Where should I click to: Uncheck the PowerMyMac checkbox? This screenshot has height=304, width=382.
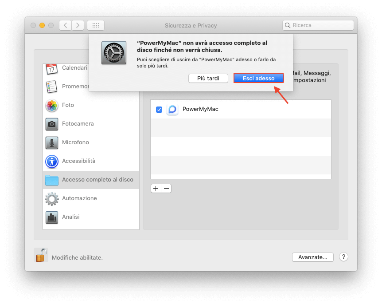(159, 110)
